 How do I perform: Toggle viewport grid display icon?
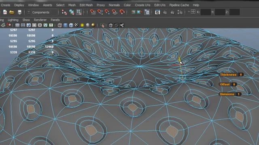(17, 25)
